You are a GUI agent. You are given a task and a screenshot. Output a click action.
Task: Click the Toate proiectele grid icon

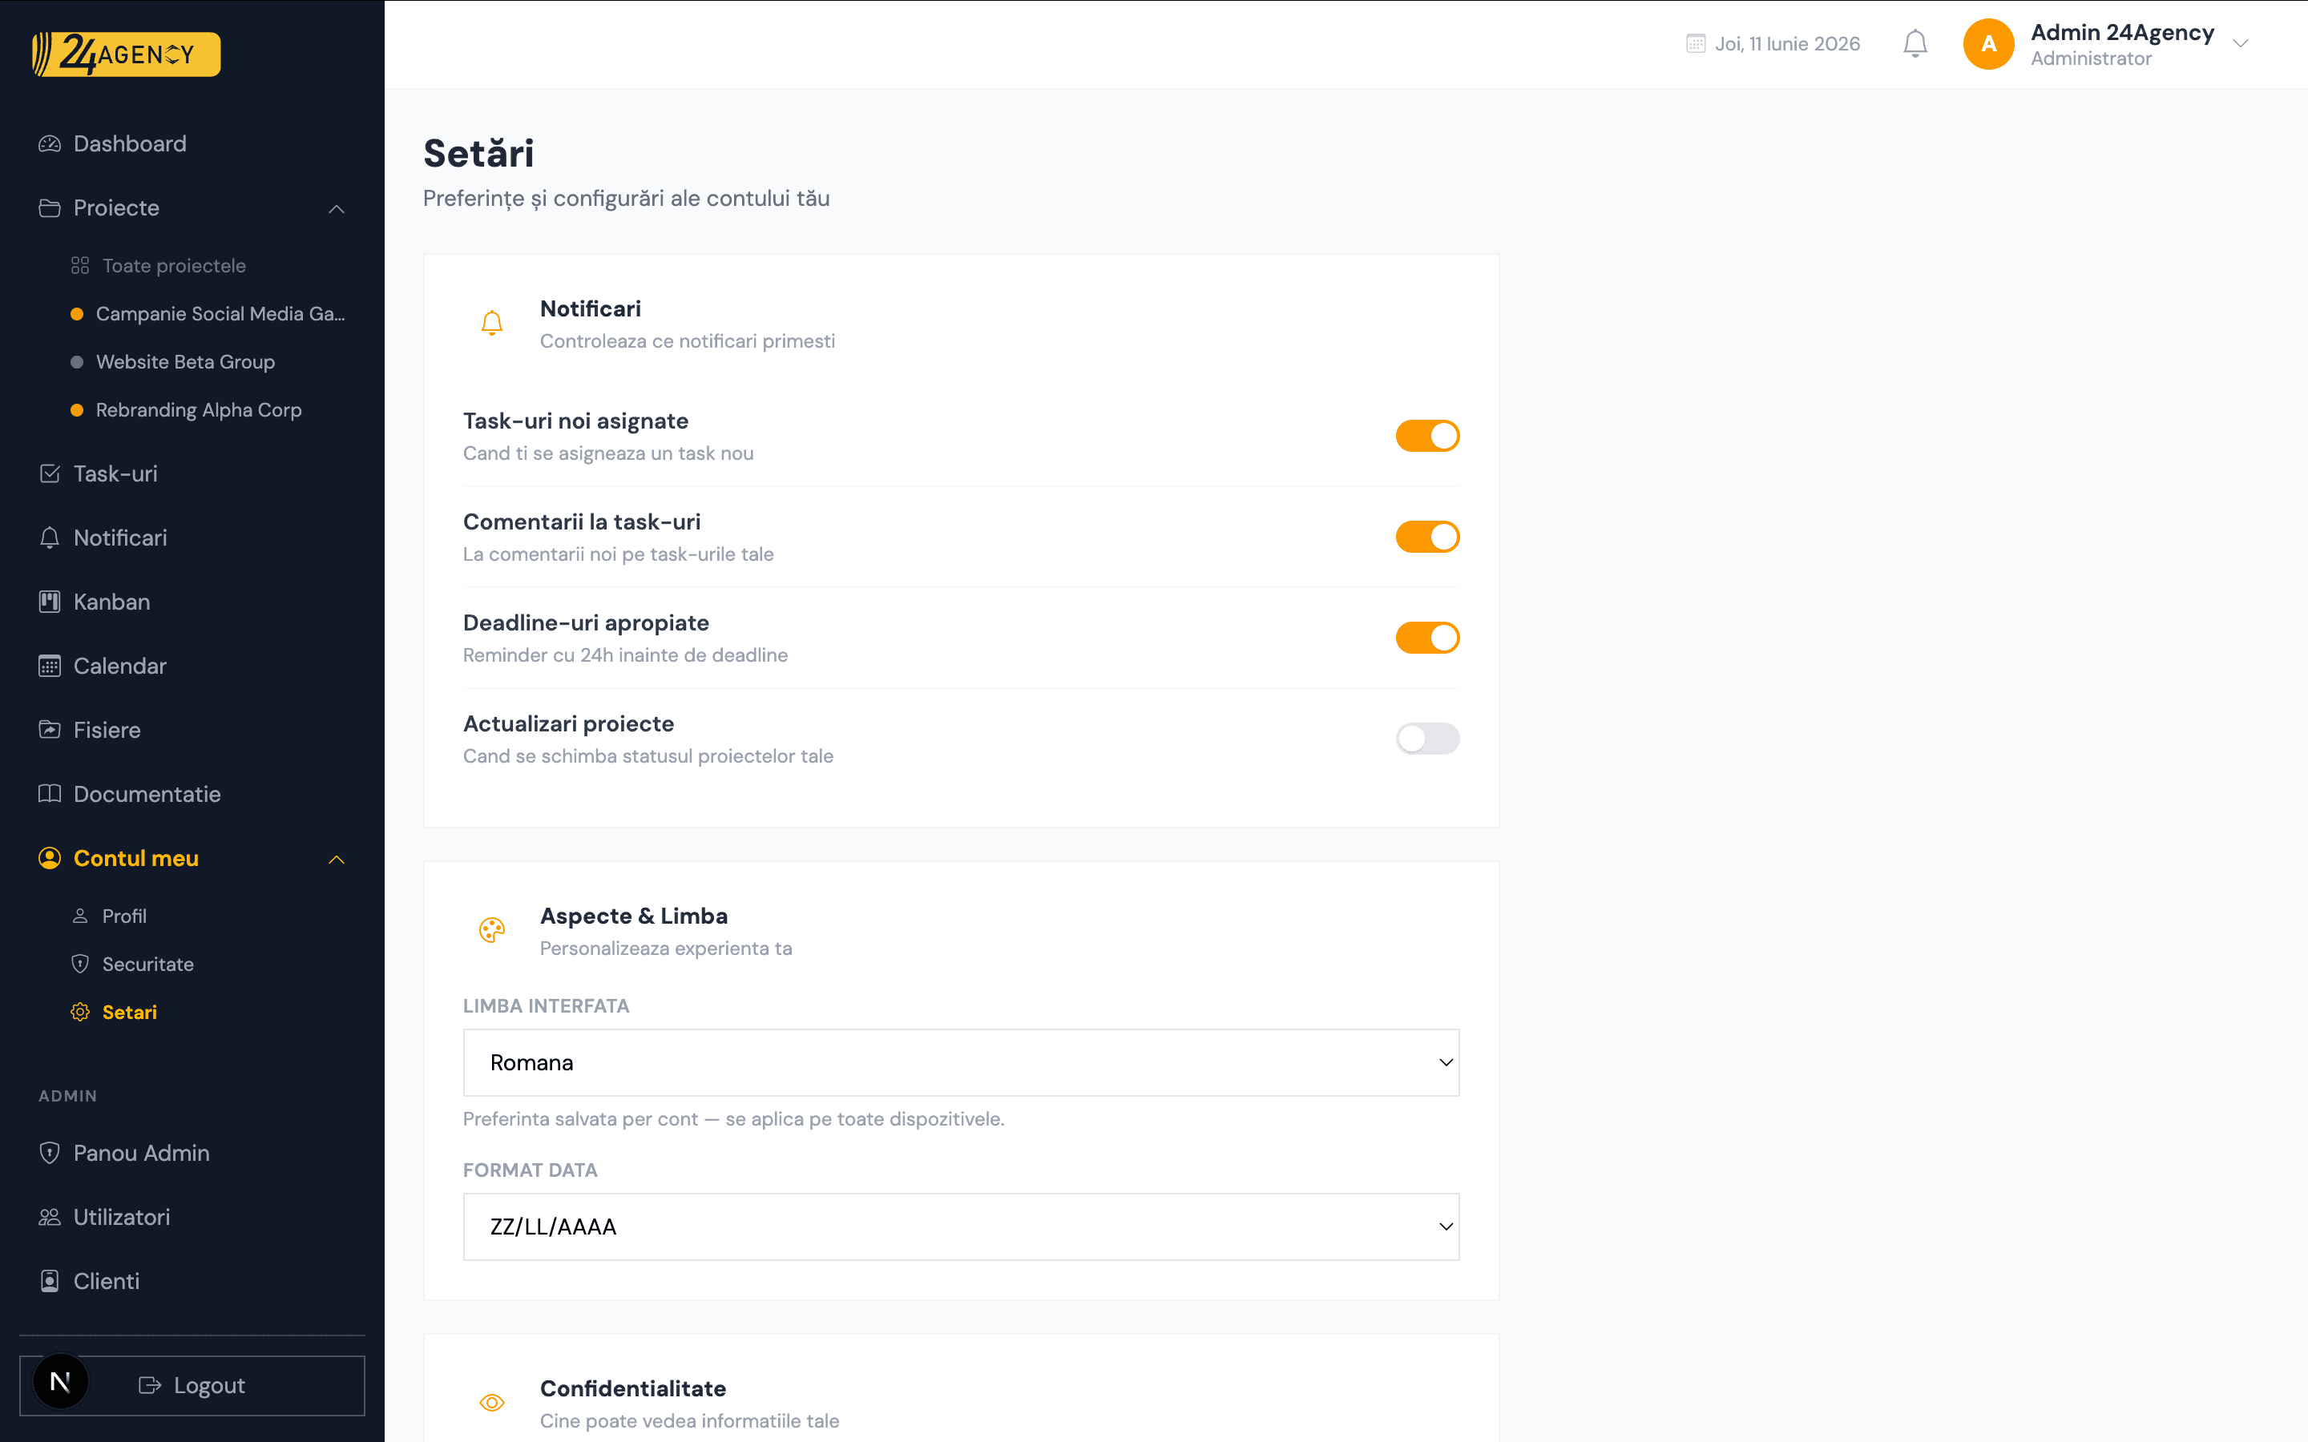pyautogui.click(x=80, y=265)
